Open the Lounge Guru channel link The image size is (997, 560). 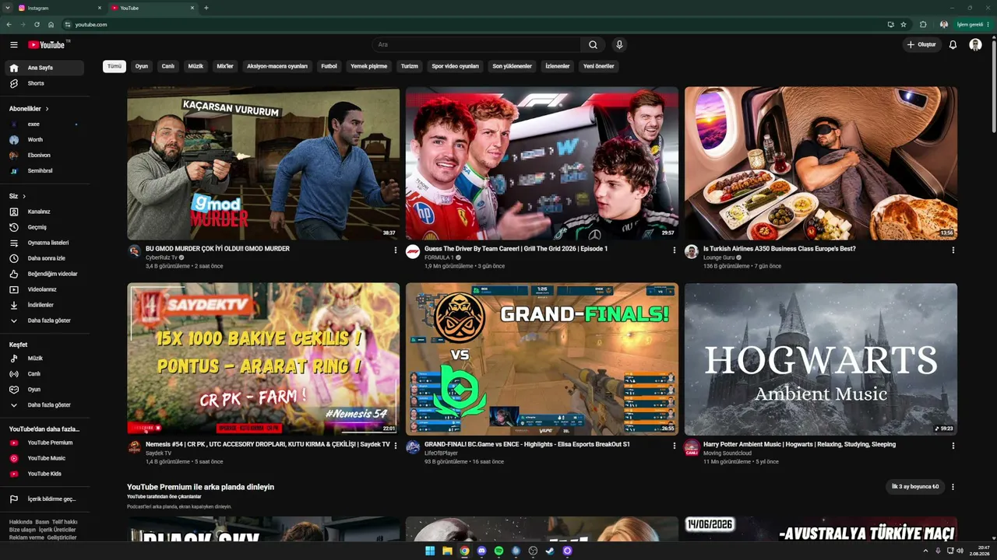click(719, 257)
